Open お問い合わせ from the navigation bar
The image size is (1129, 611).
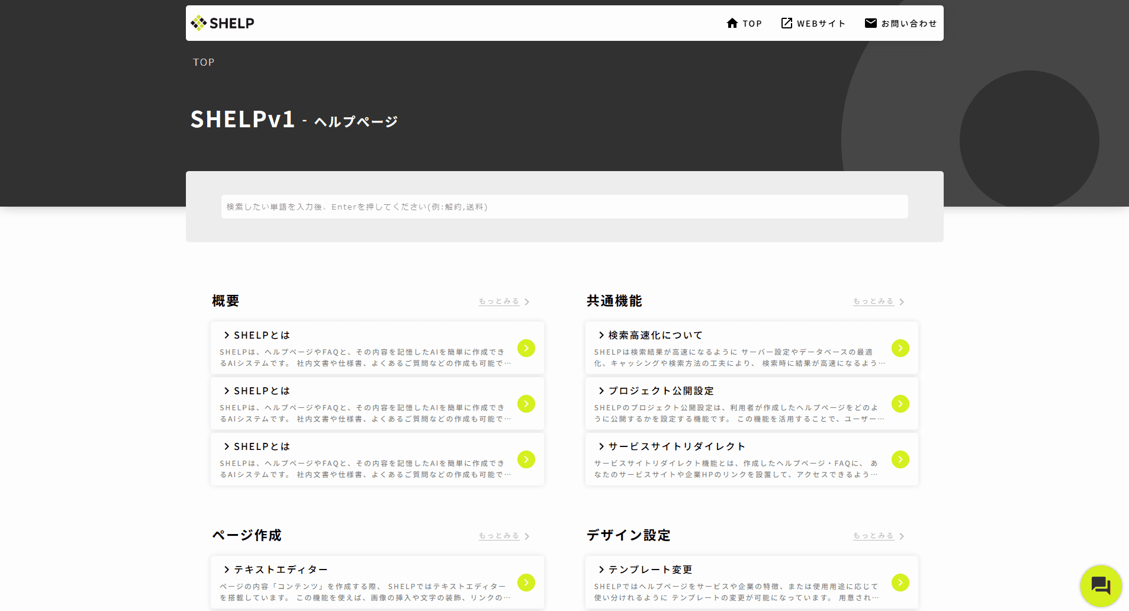[908, 22]
